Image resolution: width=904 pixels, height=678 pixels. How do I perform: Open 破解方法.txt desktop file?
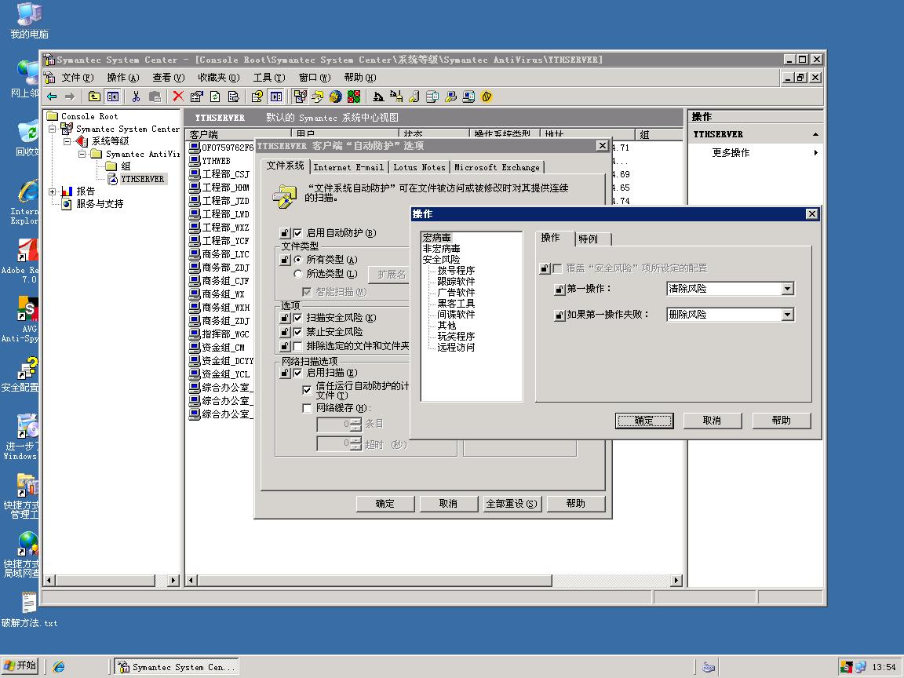point(29,610)
